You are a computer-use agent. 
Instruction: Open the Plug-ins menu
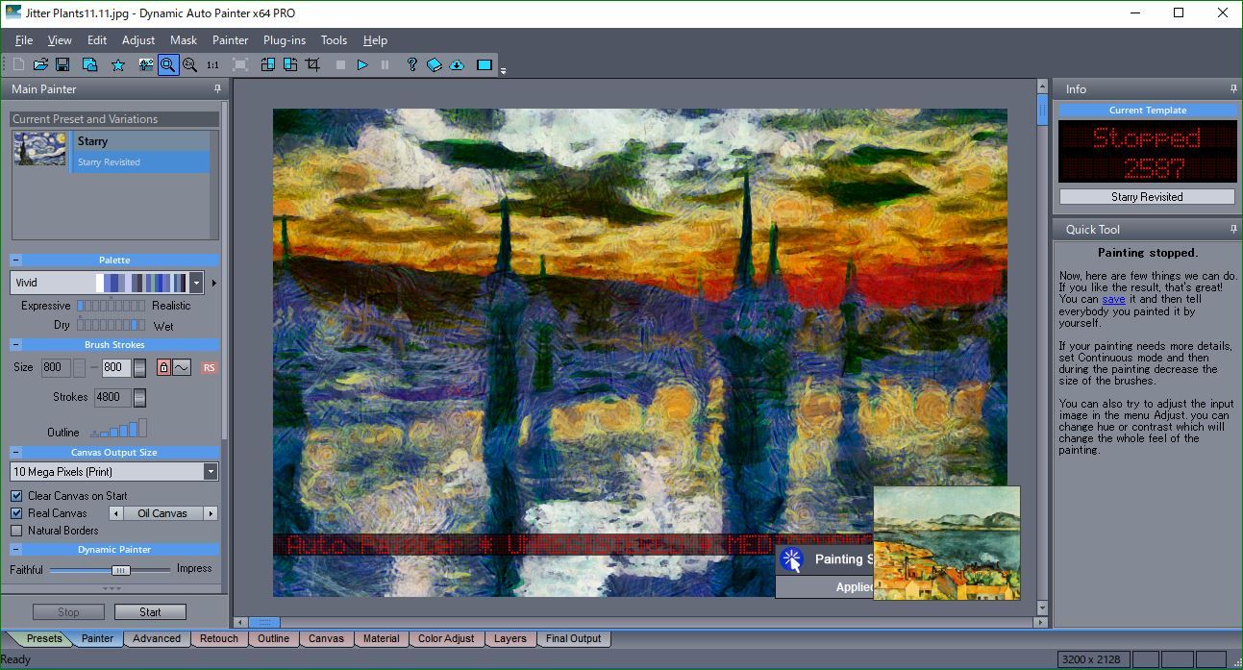pyautogui.click(x=285, y=40)
